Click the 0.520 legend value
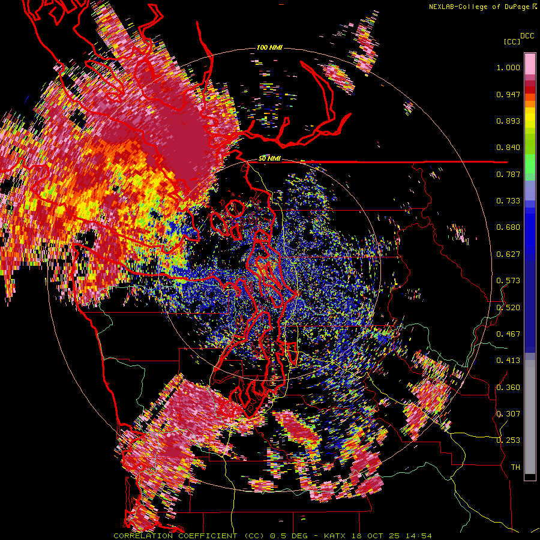 click(x=508, y=308)
